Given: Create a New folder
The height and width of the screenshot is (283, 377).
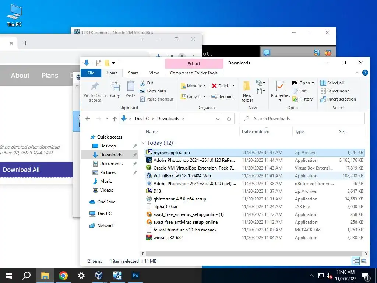Looking at the screenshot, I should 247,91.
